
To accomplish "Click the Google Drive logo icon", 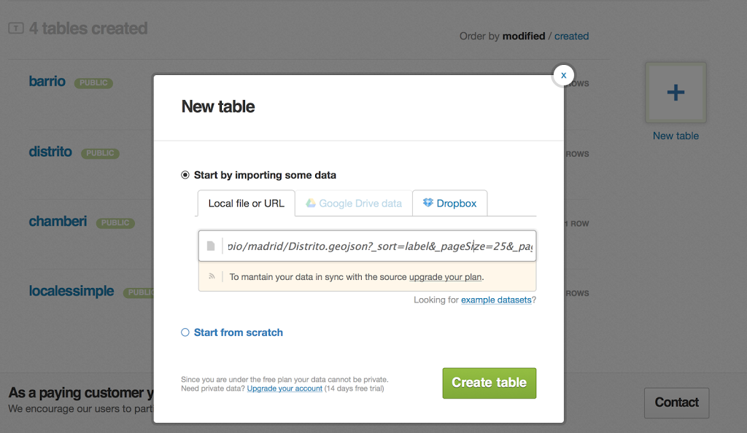I will (311, 203).
